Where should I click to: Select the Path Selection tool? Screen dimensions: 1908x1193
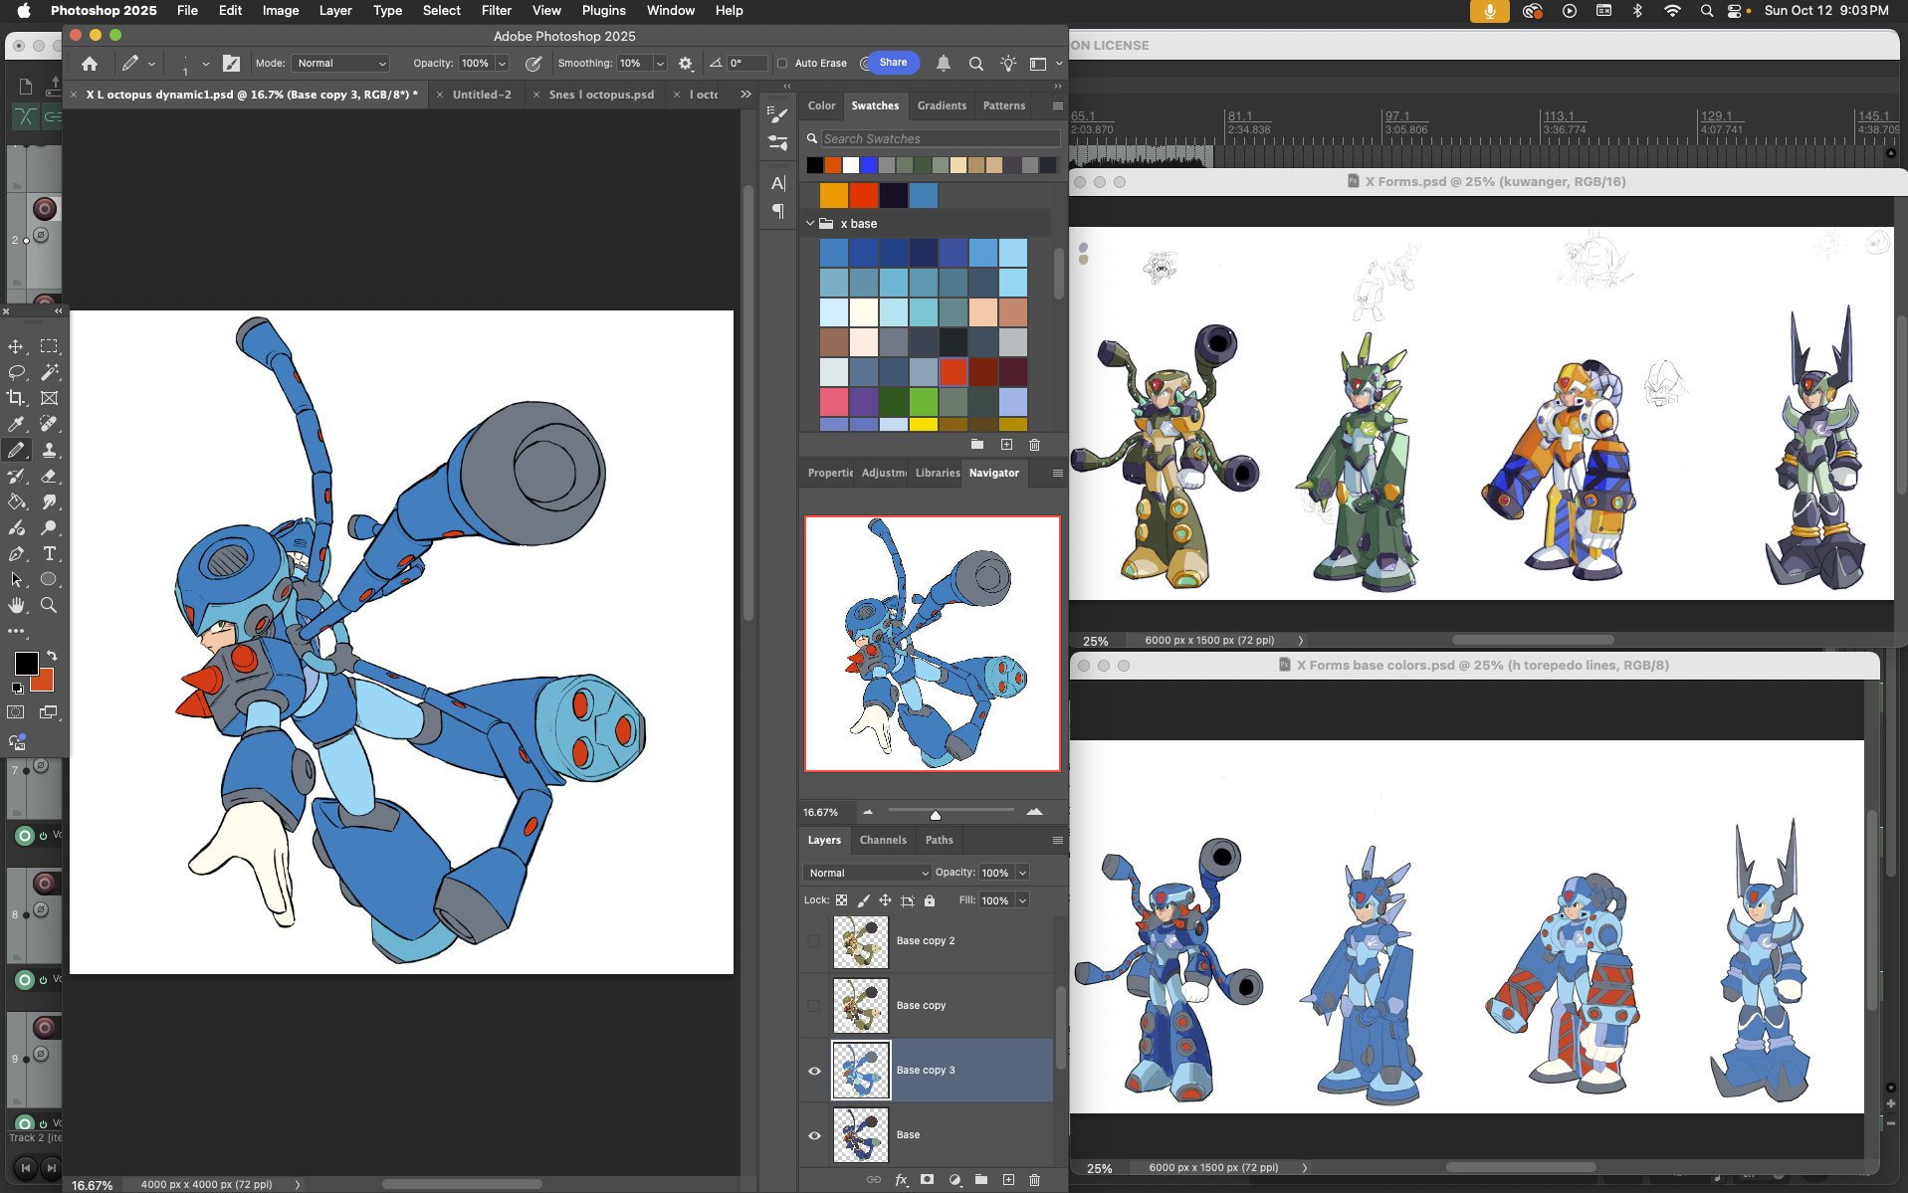[17, 579]
